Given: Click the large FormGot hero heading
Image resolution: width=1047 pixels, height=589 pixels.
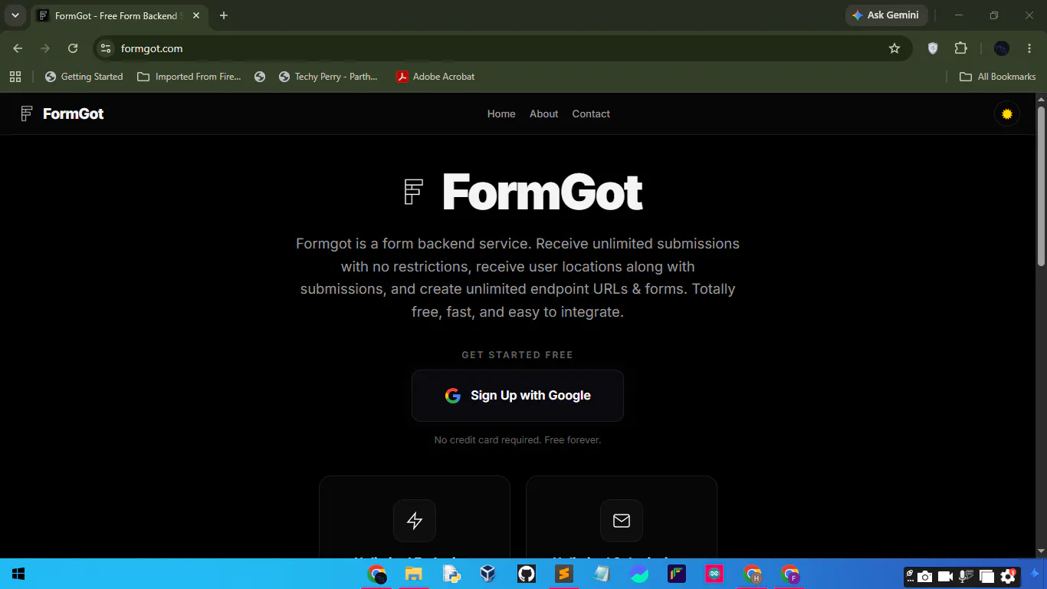Looking at the screenshot, I should (543, 192).
